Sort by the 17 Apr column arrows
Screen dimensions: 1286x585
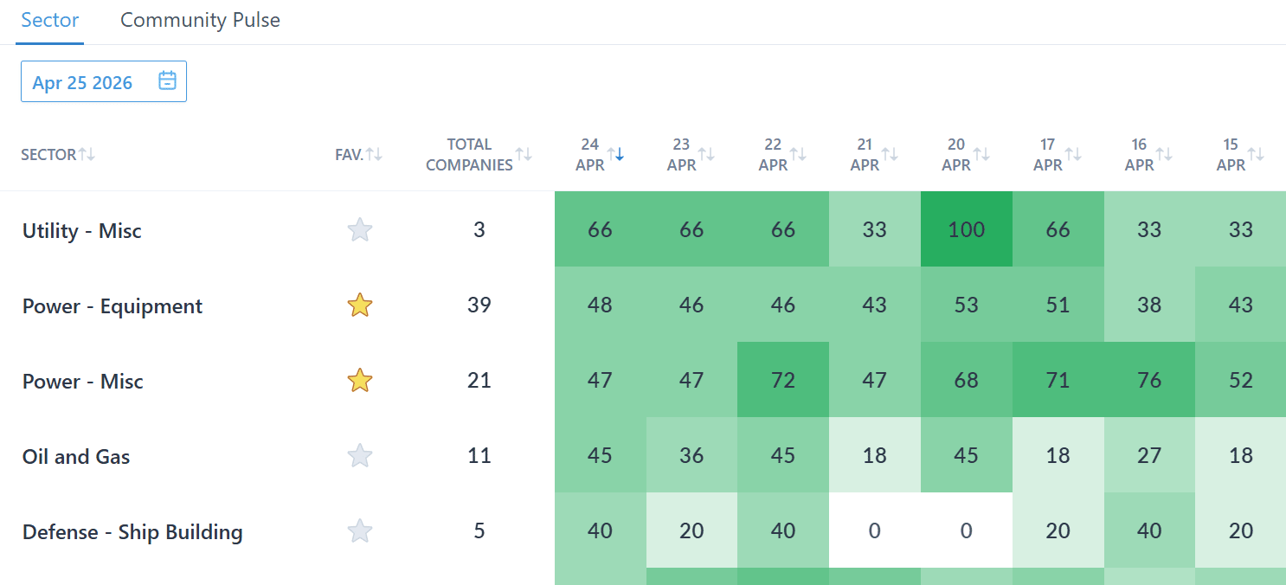click(1073, 155)
